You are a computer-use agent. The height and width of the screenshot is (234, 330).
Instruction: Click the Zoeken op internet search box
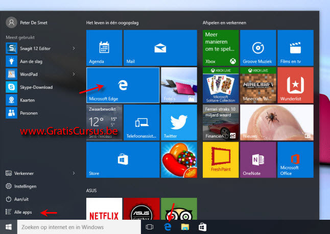(x=79, y=227)
